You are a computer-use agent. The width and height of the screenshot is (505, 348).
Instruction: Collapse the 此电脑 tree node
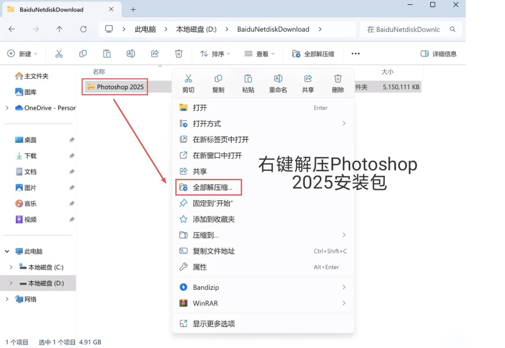7,252
